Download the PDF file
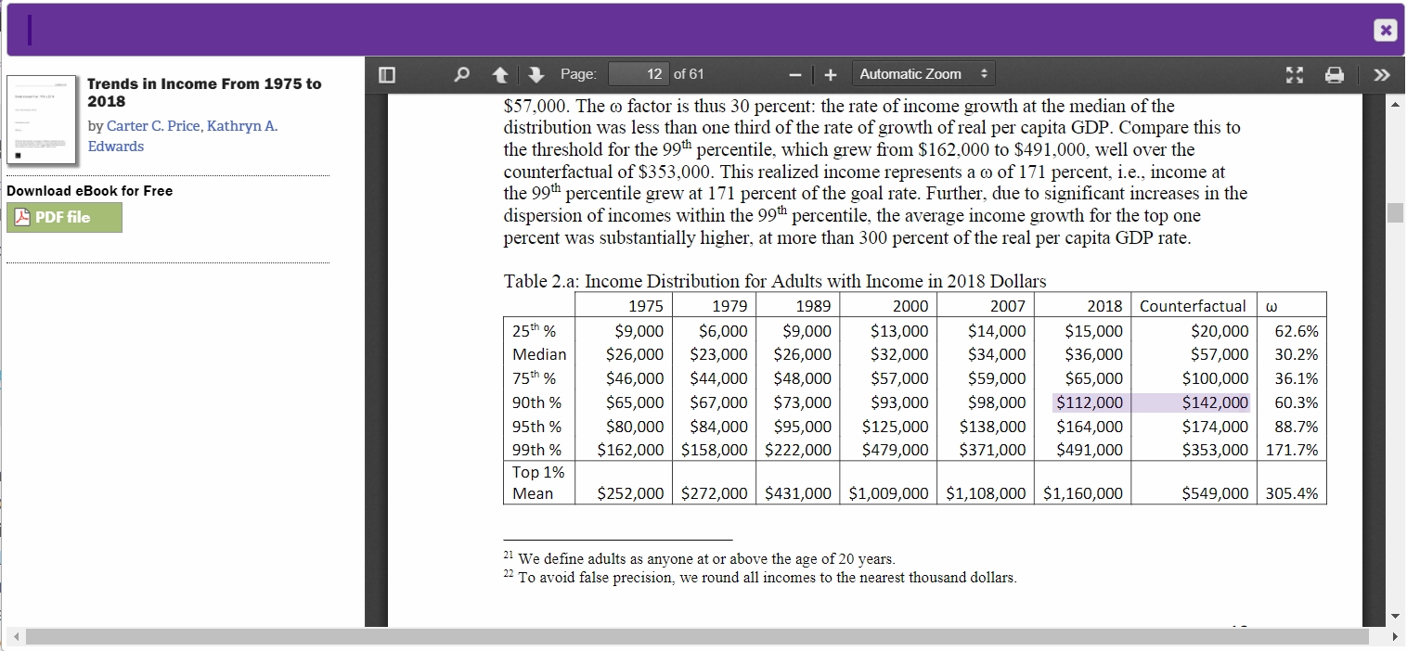Viewport: 1407px width, 651px height. pyautogui.click(x=64, y=217)
